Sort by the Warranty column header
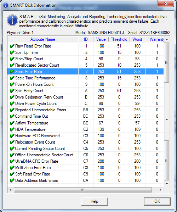This screenshot has height=212, width=177. click(x=154, y=39)
